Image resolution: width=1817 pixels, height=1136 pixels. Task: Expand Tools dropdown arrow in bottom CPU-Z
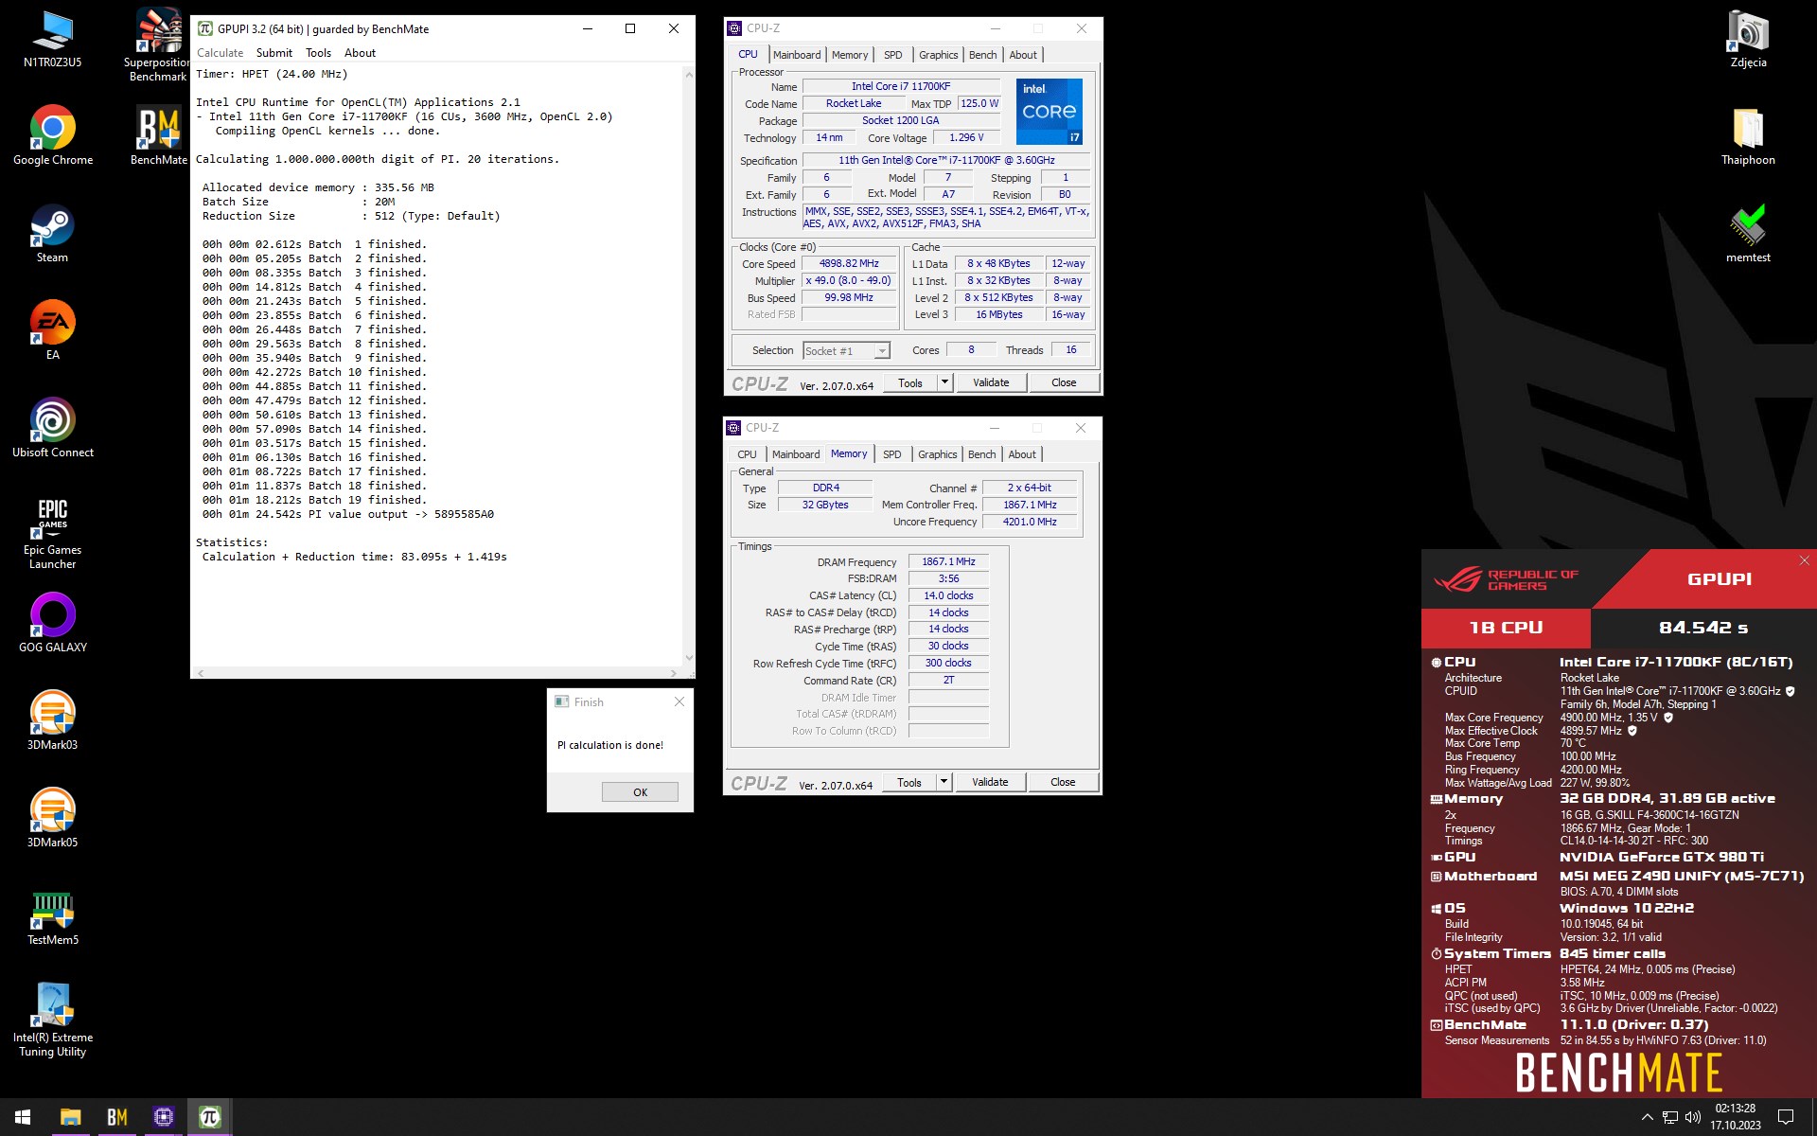tap(943, 782)
